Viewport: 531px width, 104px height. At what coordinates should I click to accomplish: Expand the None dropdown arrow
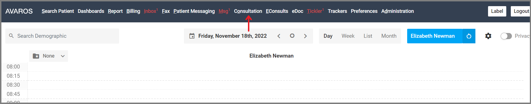click(63, 56)
